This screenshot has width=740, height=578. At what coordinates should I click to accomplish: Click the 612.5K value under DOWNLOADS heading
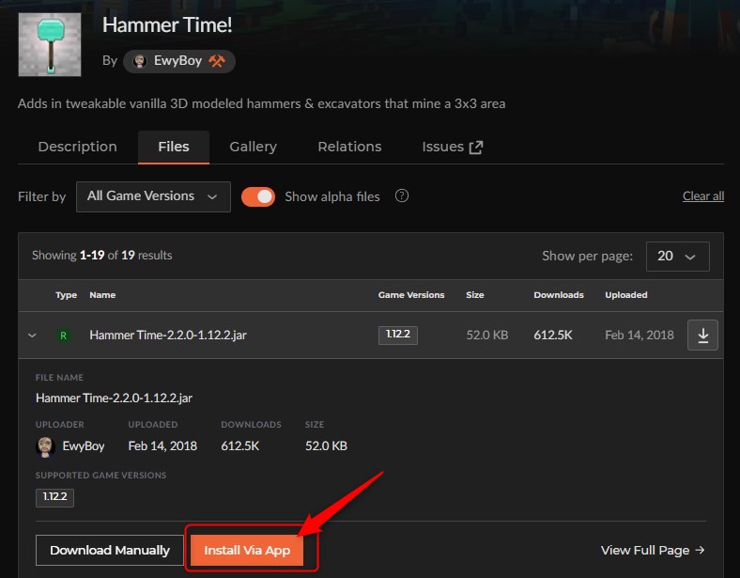click(240, 446)
